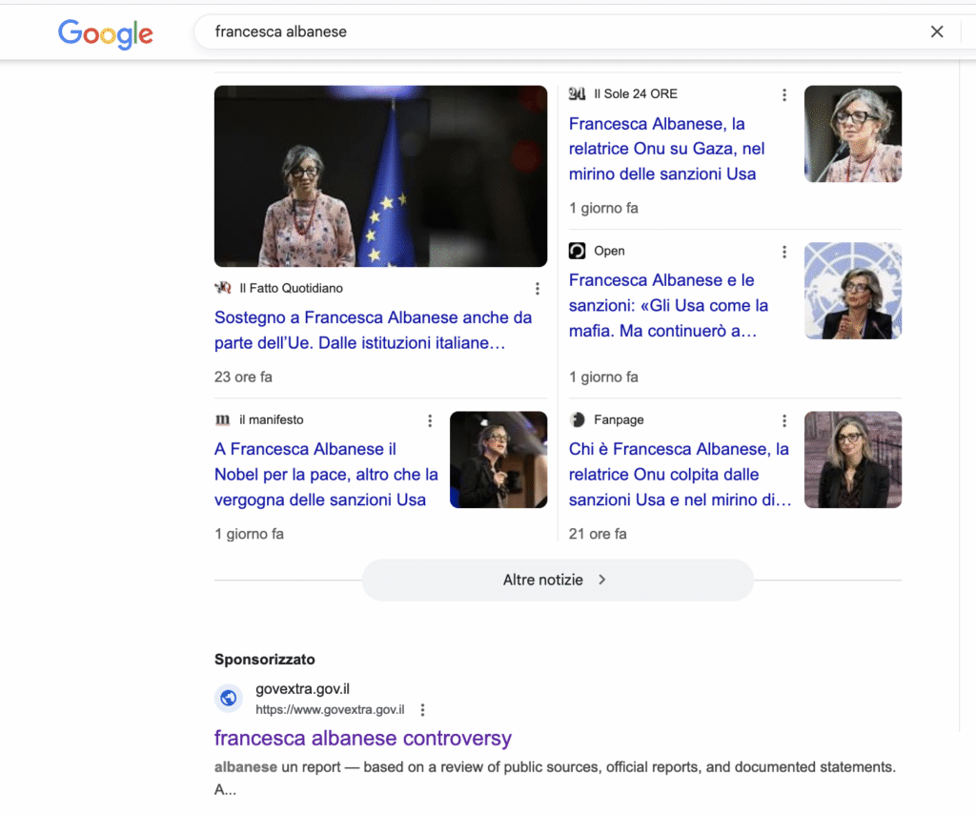Viewport: 976px width, 816px height.
Task: Click the Il Fatto Quotidiano source icon
Action: click(x=223, y=288)
